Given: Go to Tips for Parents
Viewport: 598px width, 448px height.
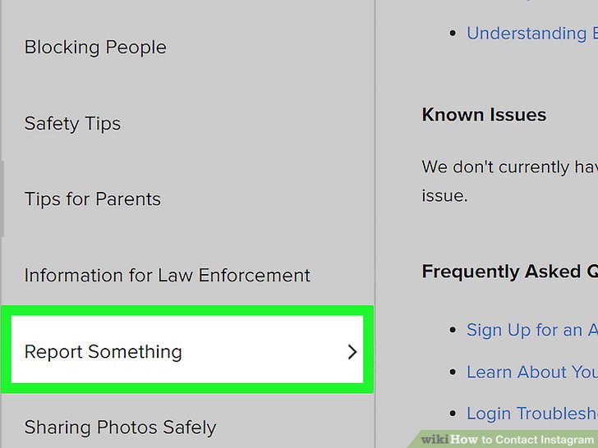Looking at the screenshot, I should (92, 199).
